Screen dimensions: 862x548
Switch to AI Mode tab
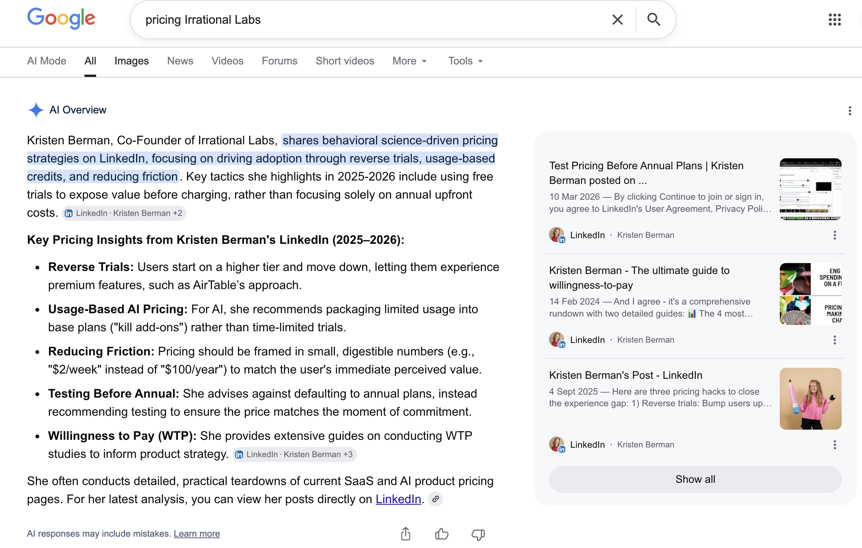click(47, 61)
